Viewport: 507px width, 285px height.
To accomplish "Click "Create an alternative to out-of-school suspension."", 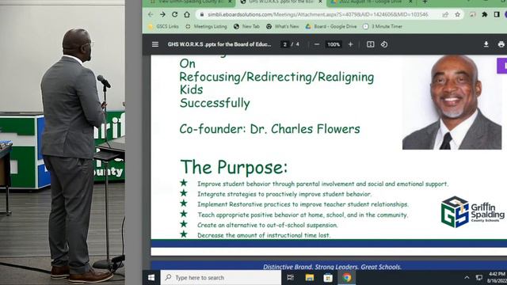I will pyautogui.click(x=268, y=225).
